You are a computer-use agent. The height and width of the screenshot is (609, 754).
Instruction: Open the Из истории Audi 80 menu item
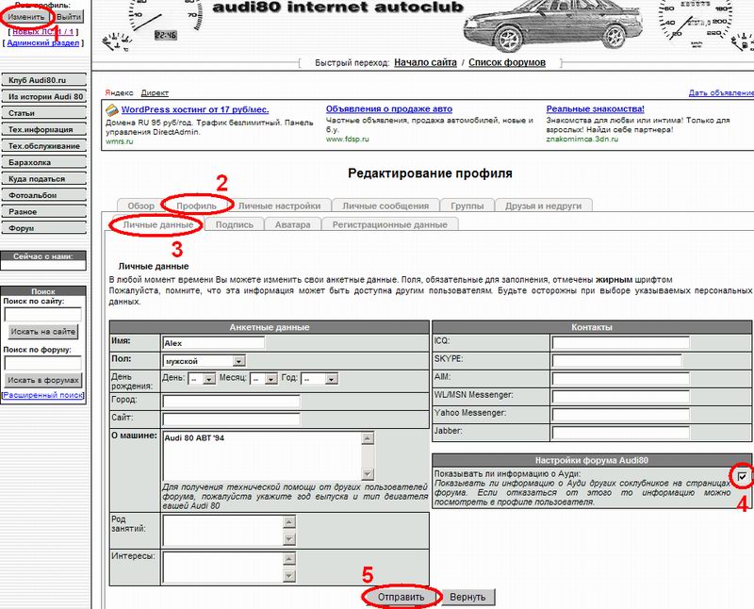pos(44,97)
